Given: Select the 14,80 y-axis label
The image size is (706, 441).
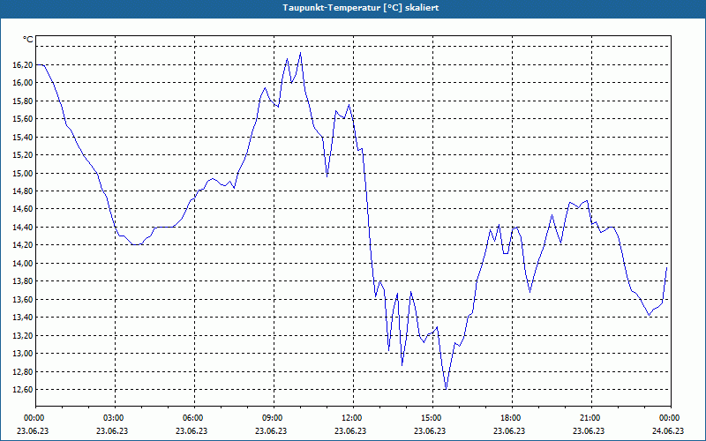Looking at the screenshot, I should 22,191.
